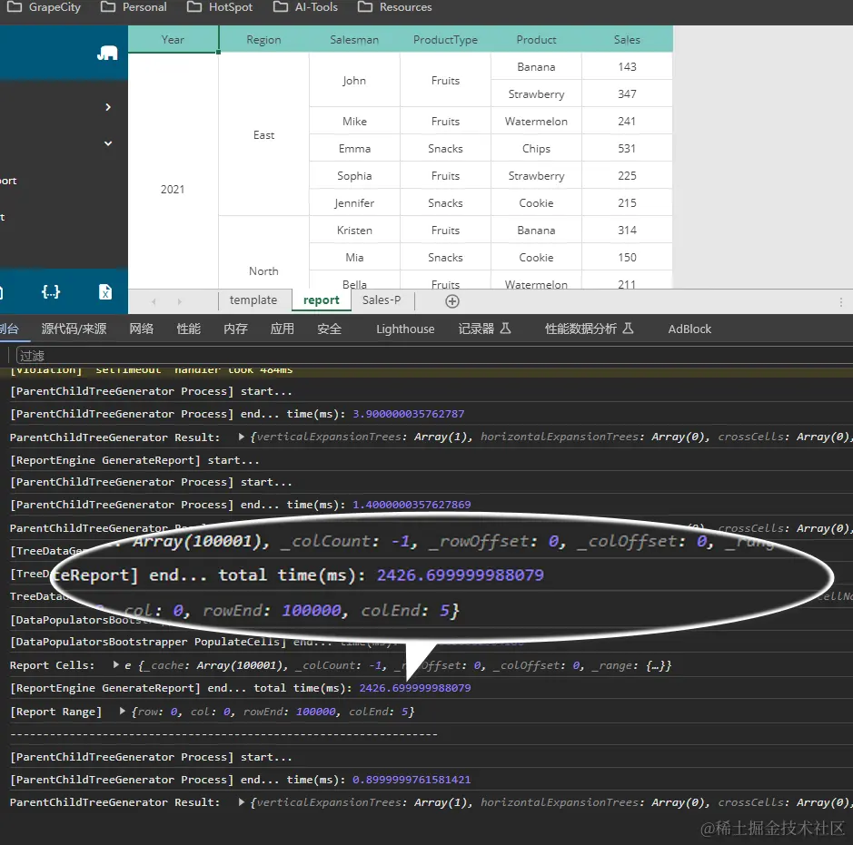Click the curly braces JSON icon
853x845 pixels.
[51, 292]
